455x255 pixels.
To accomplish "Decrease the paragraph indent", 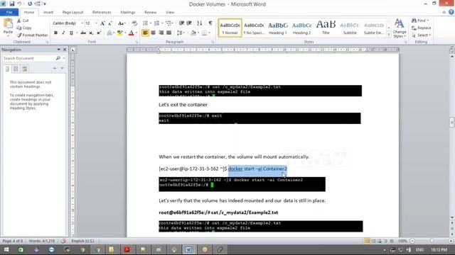I will coord(182,23).
